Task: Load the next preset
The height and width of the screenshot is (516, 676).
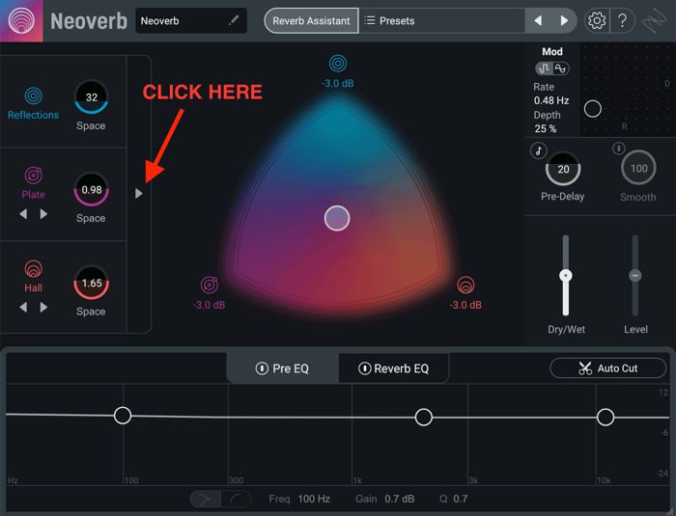Action: coord(564,20)
